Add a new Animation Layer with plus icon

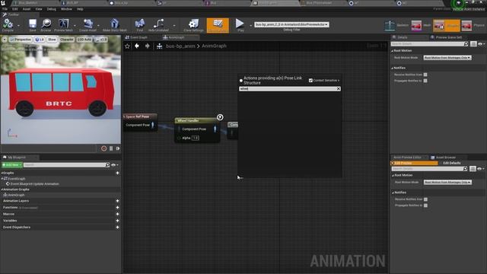click(117, 201)
